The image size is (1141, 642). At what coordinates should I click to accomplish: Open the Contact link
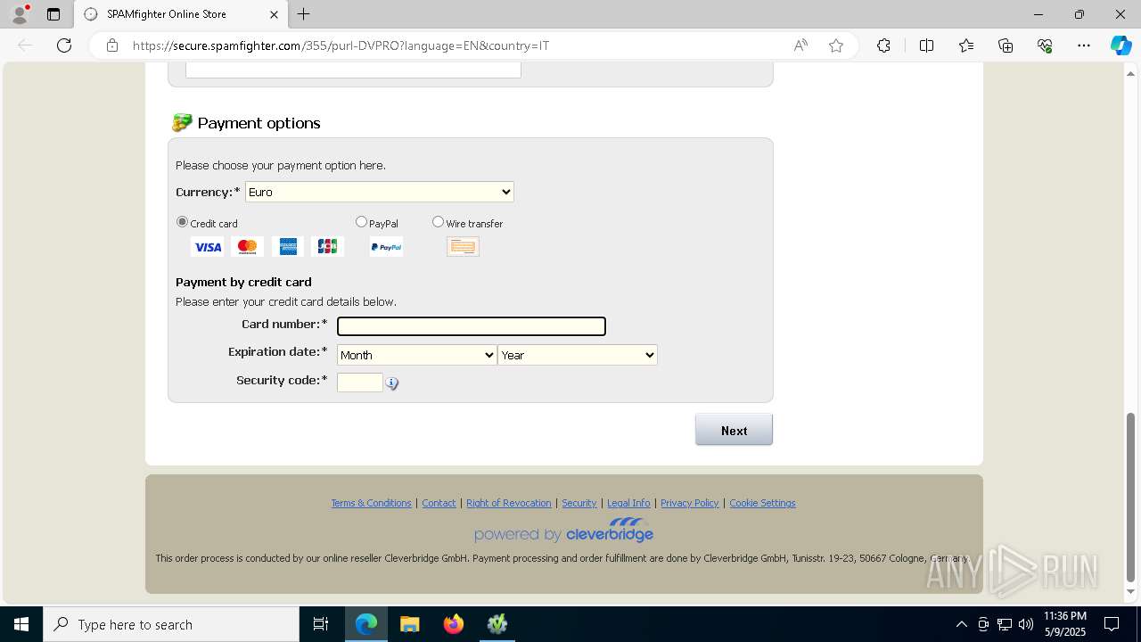point(439,503)
